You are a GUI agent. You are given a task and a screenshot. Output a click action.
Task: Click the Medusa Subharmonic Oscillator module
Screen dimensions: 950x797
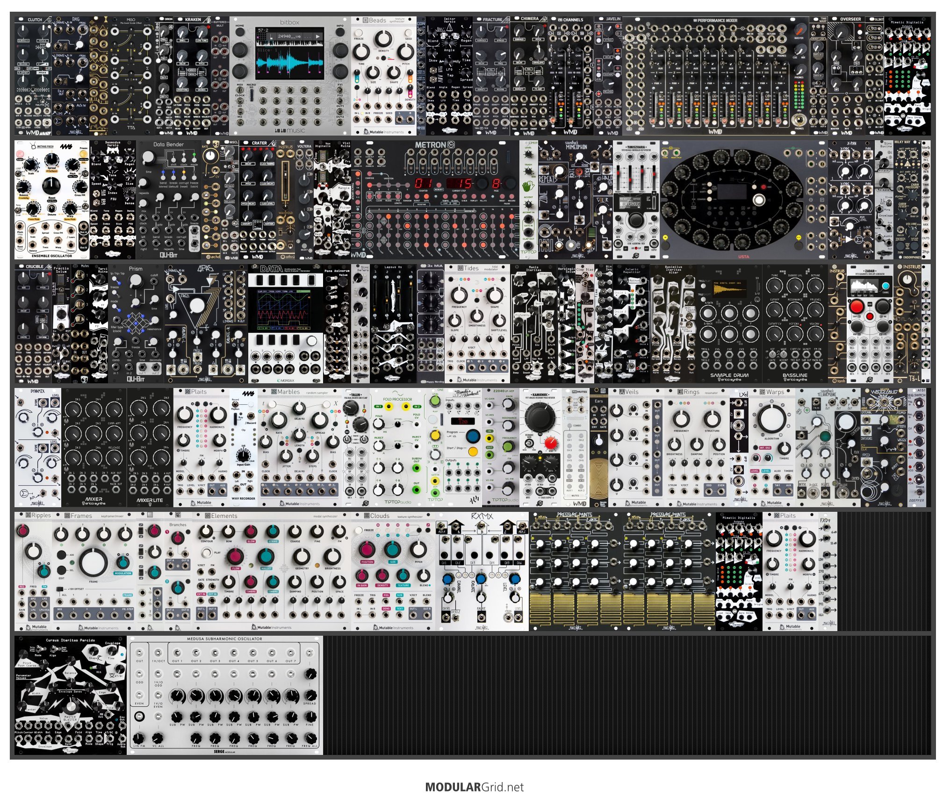coord(225,695)
